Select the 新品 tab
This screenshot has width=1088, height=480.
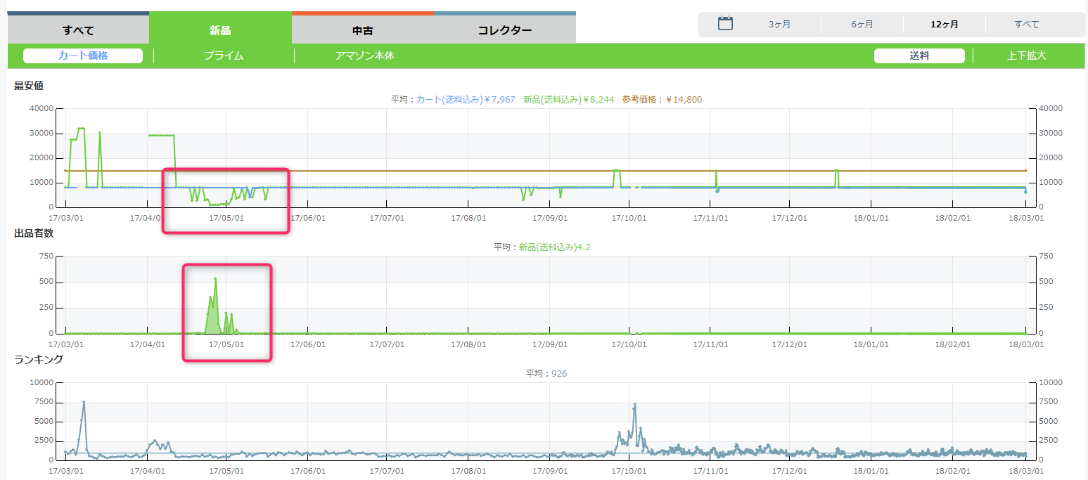pos(220,30)
